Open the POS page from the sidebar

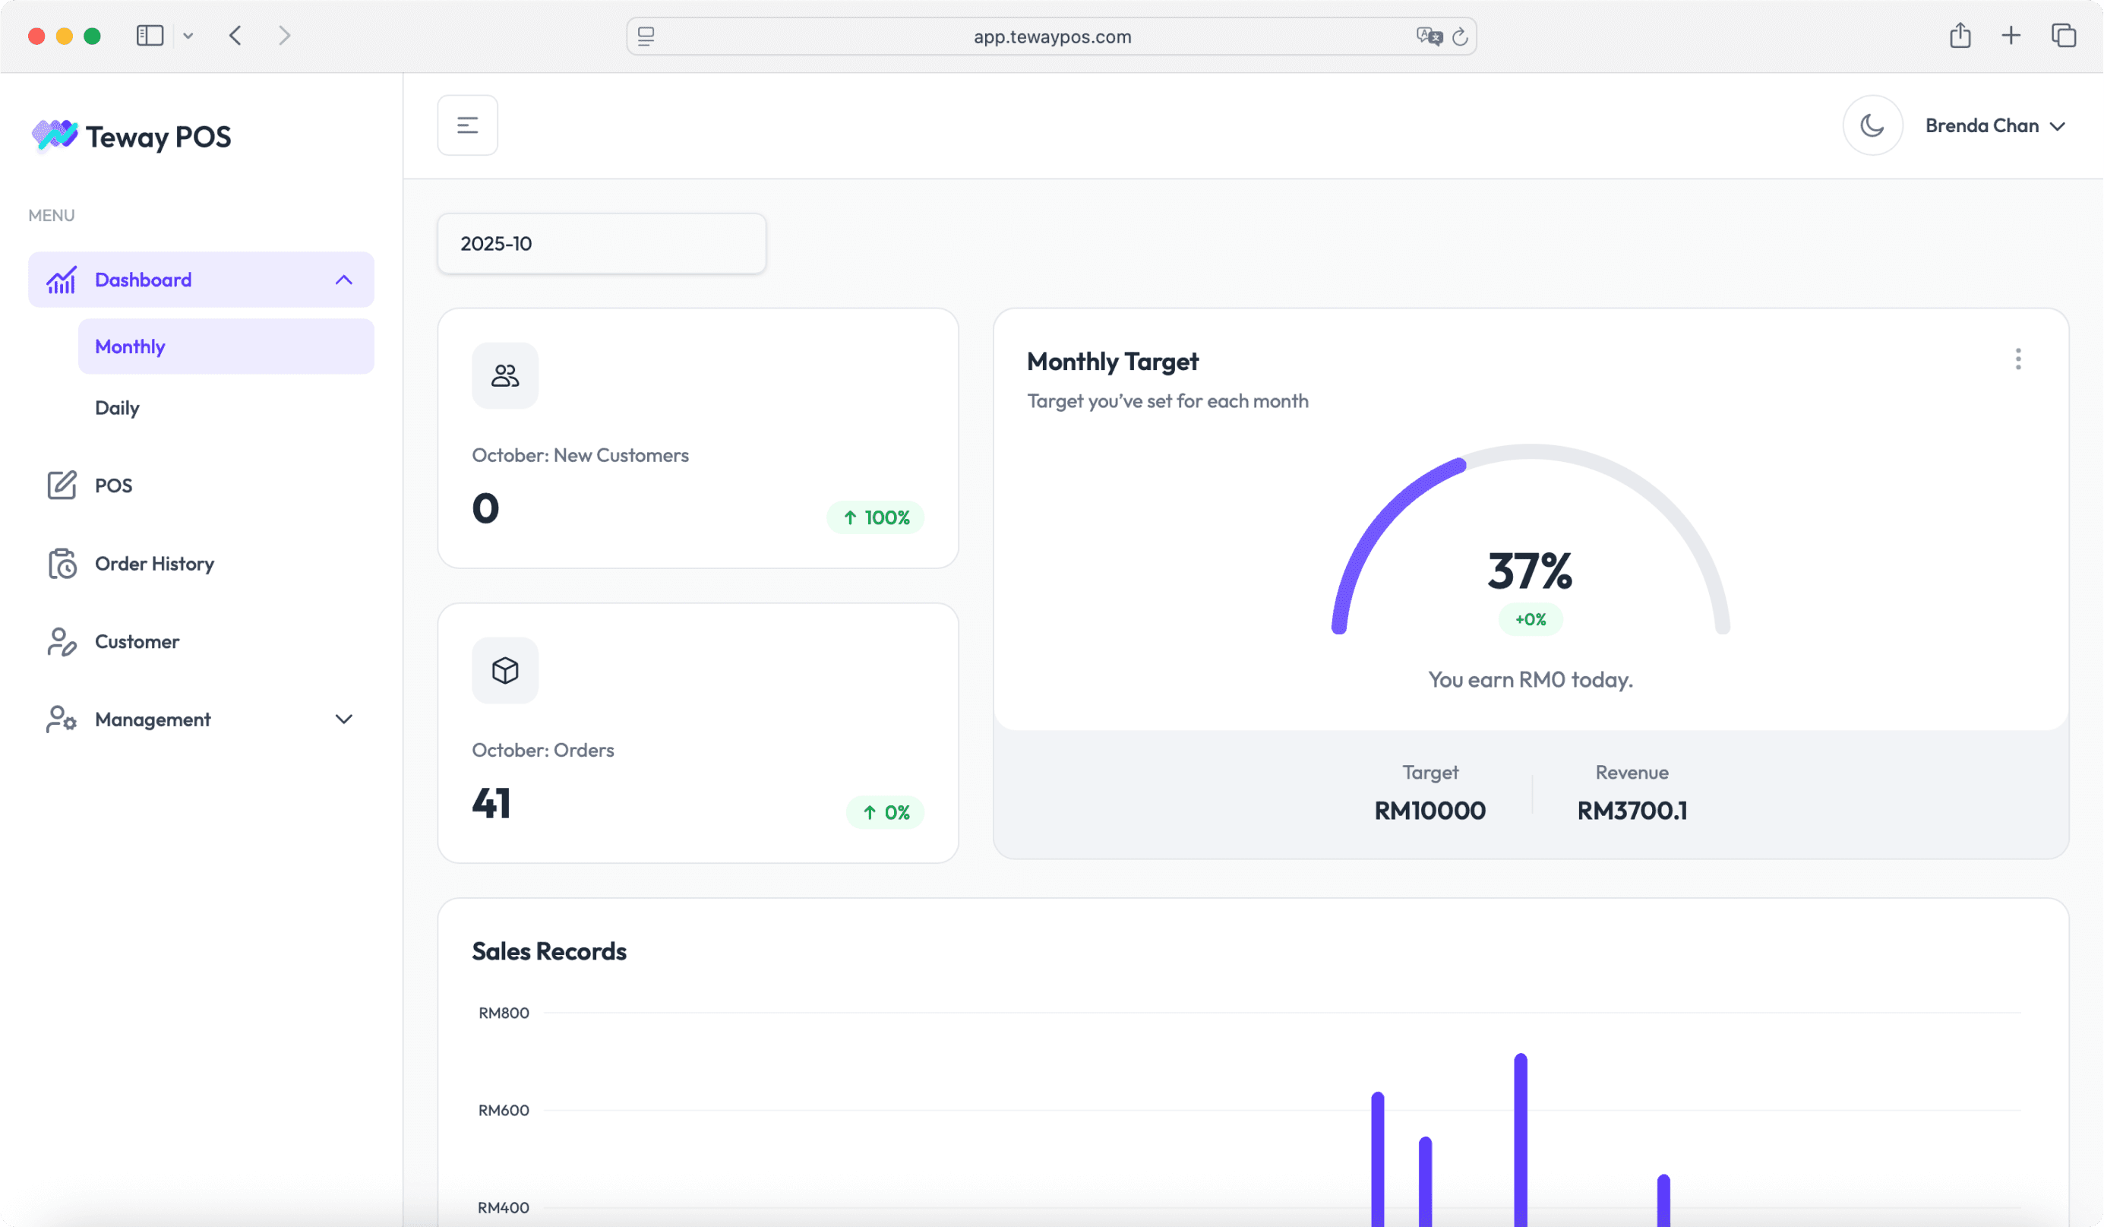[113, 485]
